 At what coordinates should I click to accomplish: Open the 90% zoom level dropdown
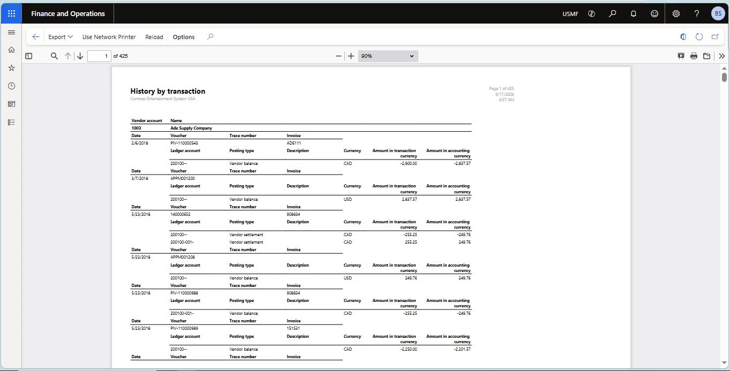coord(388,56)
